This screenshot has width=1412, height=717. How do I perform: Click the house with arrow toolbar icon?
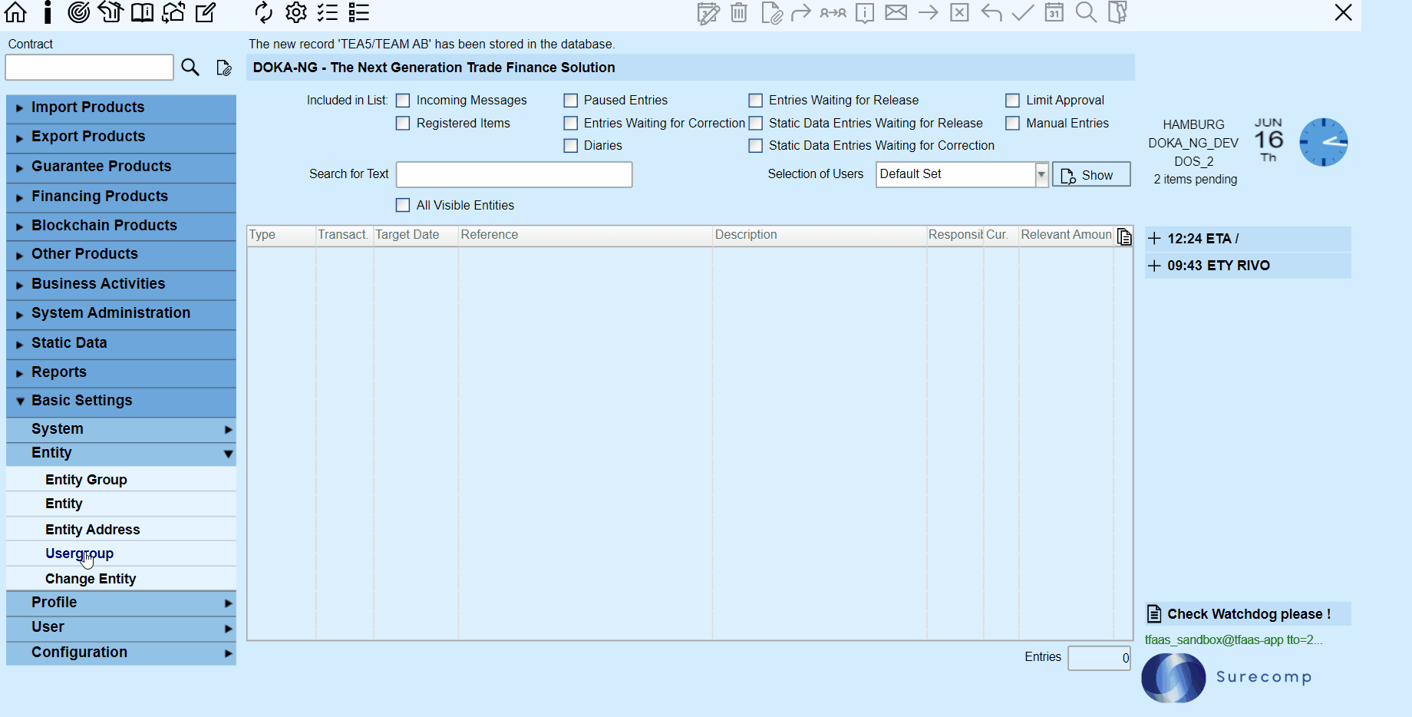[111, 12]
